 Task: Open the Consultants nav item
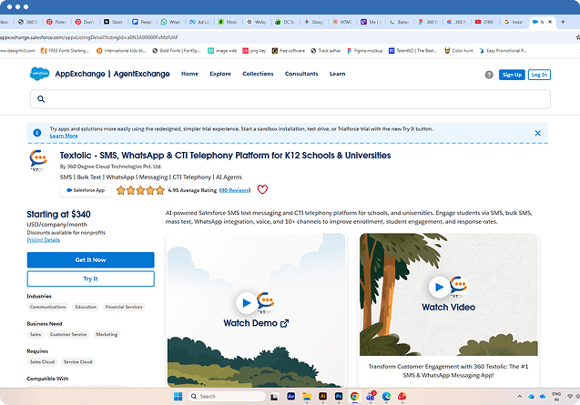coord(301,74)
